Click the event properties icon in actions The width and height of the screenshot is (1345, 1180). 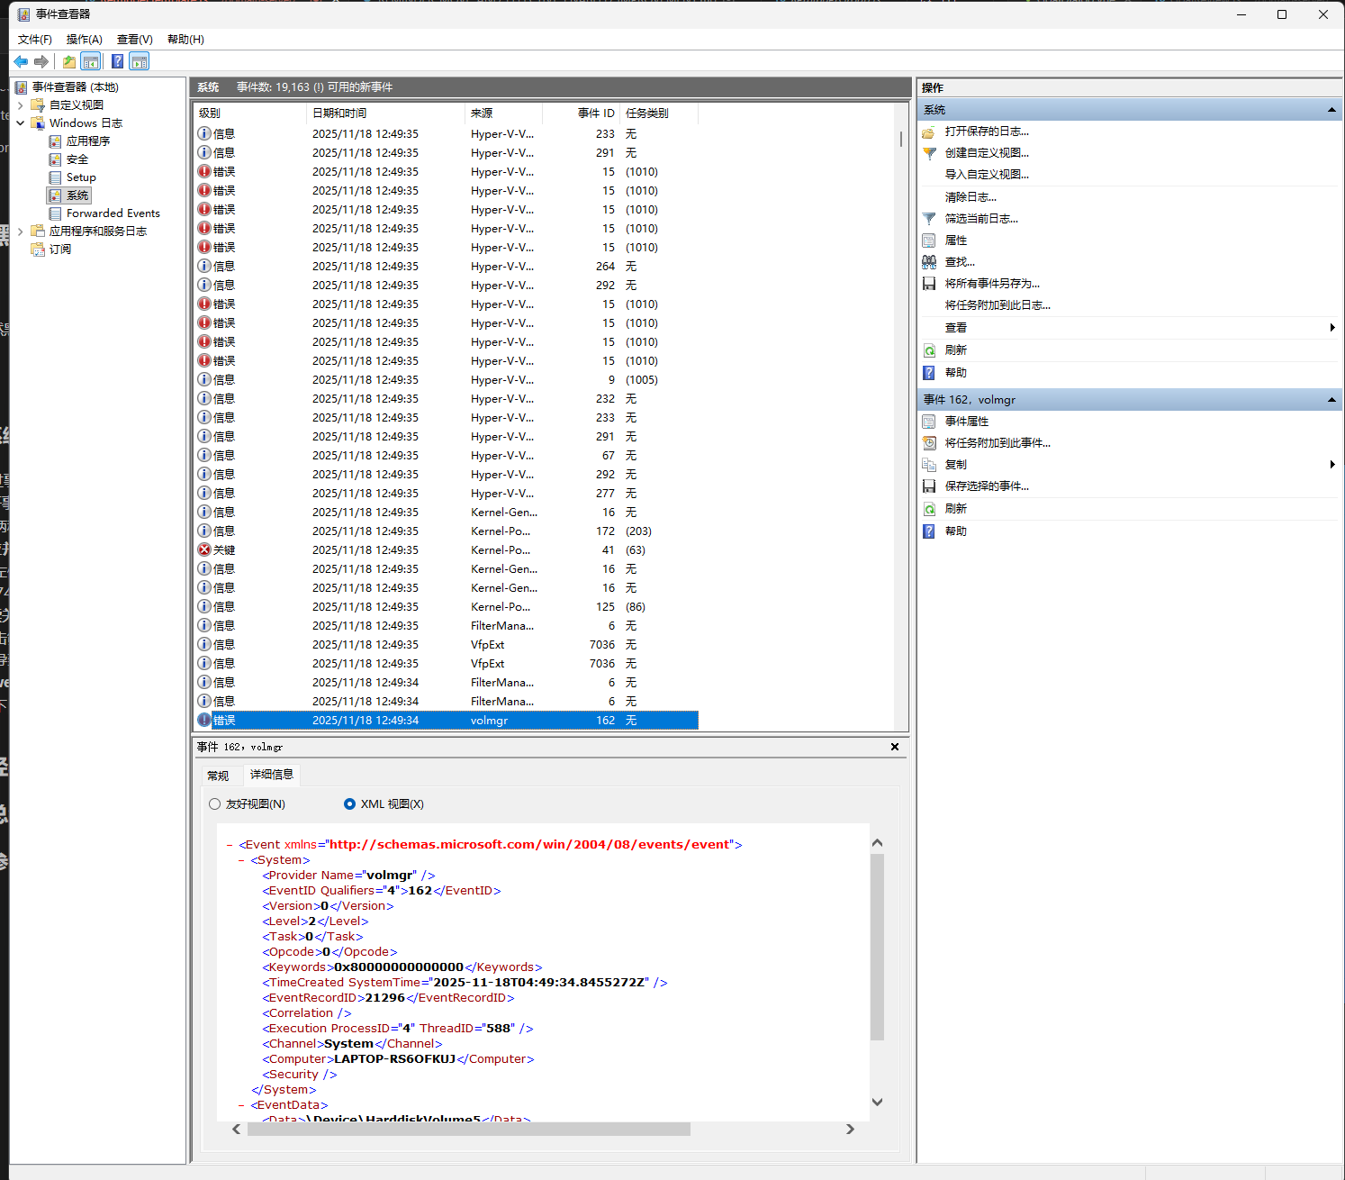click(929, 422)
